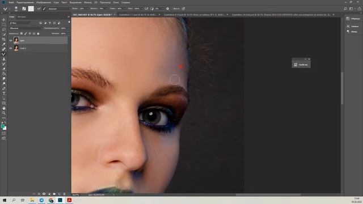The image size is (363, 204).
Task: Open the Абзац panel button
Action: tap(352, 32)
